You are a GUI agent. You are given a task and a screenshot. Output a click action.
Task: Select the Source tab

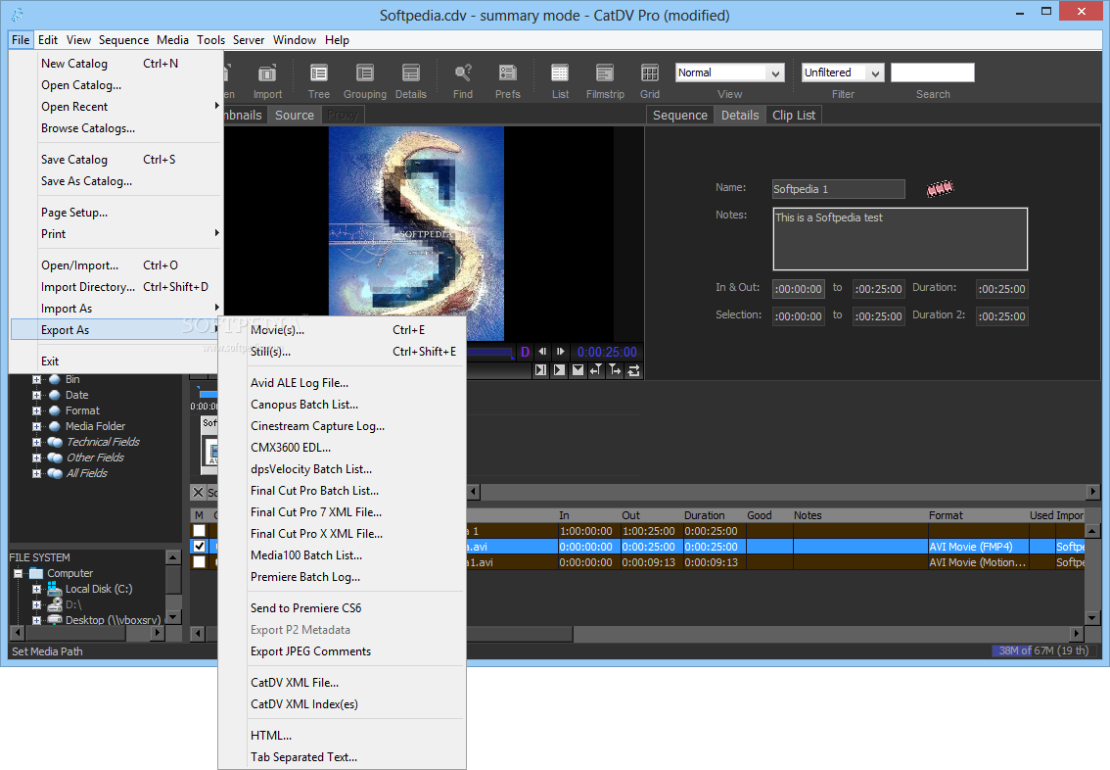[295, 116]
